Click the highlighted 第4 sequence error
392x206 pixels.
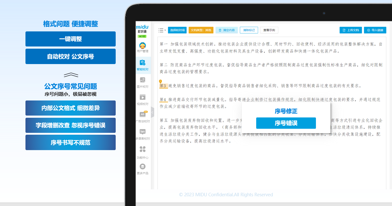163,100
